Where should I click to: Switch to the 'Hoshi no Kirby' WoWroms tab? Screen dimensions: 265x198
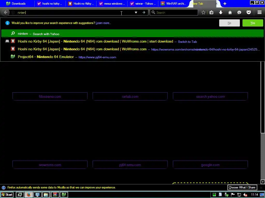81,4
